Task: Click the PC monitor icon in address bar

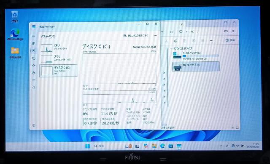Action: click(x=181, y=32)
